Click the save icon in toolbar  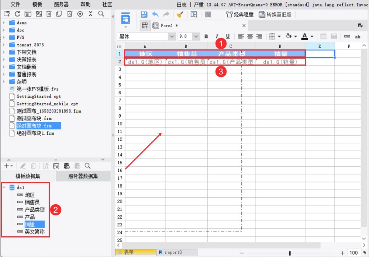pyautogui.click(x=144, y=14)
